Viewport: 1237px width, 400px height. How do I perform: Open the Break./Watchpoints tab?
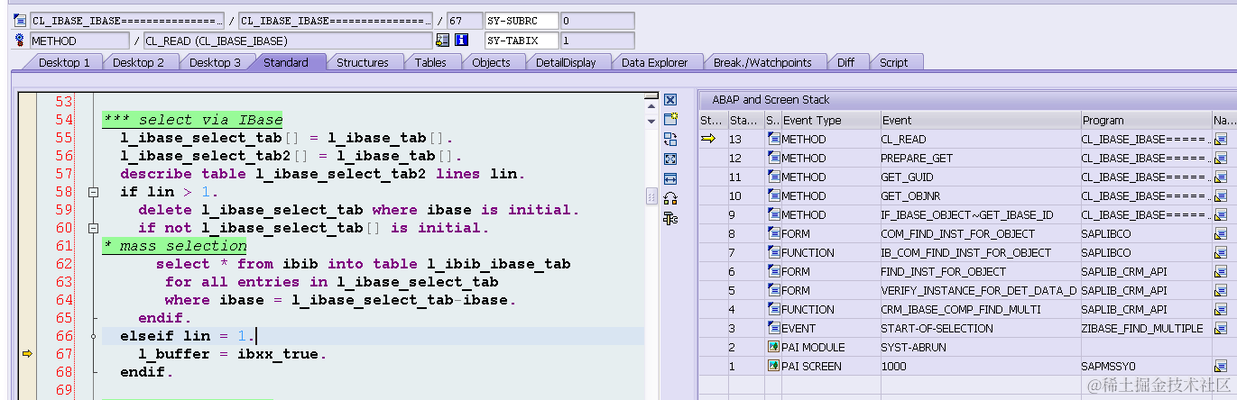[x=762, y=62]
